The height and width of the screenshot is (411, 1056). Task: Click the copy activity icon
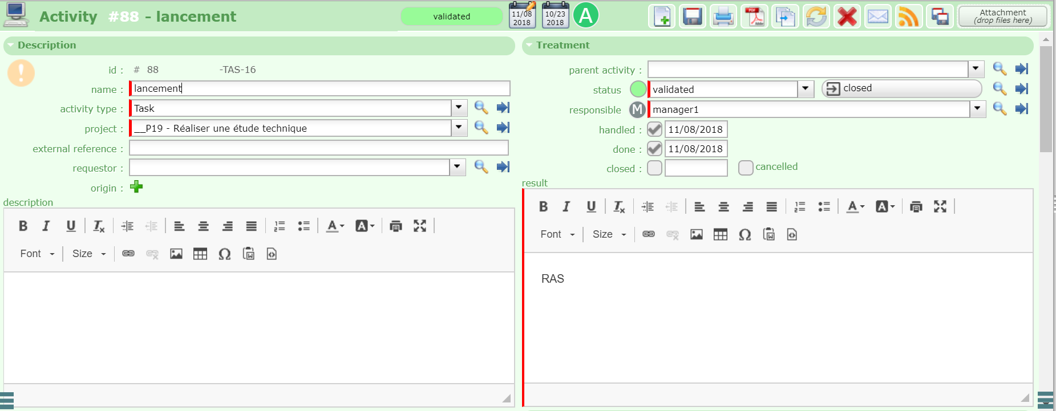tap(786, 17)
